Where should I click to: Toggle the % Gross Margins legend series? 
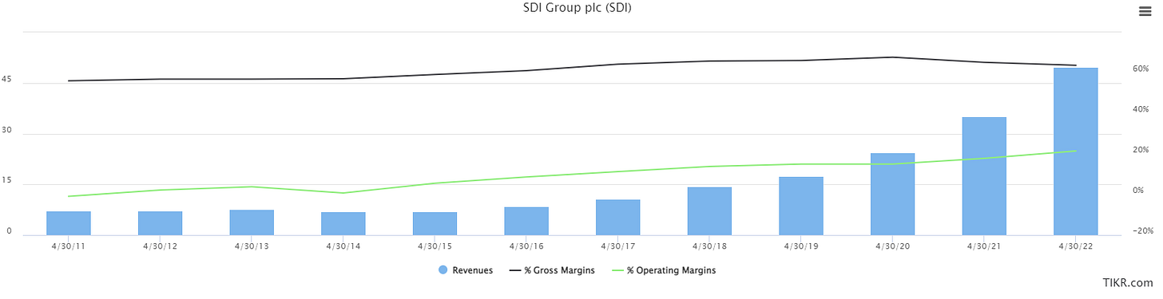coord(551,270)
